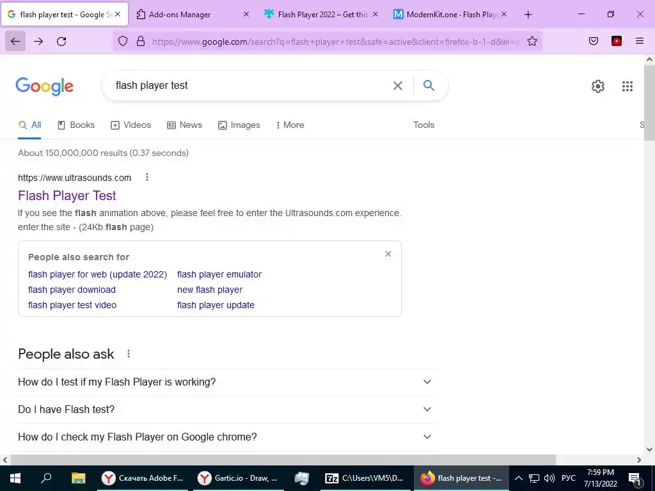The image size is (655, 491).
Task: Open the red YouTube extension icon
Action: pos(617,41)
